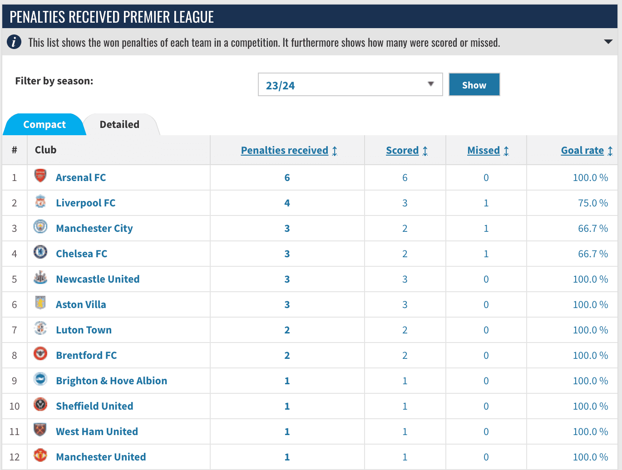Click Arsenal's 100.0 % goal rate
Viewport: 622px width, 470px height.
(590, 177)
